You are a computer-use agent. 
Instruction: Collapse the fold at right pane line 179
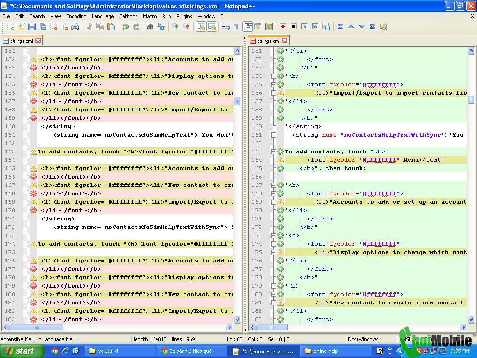273,286
